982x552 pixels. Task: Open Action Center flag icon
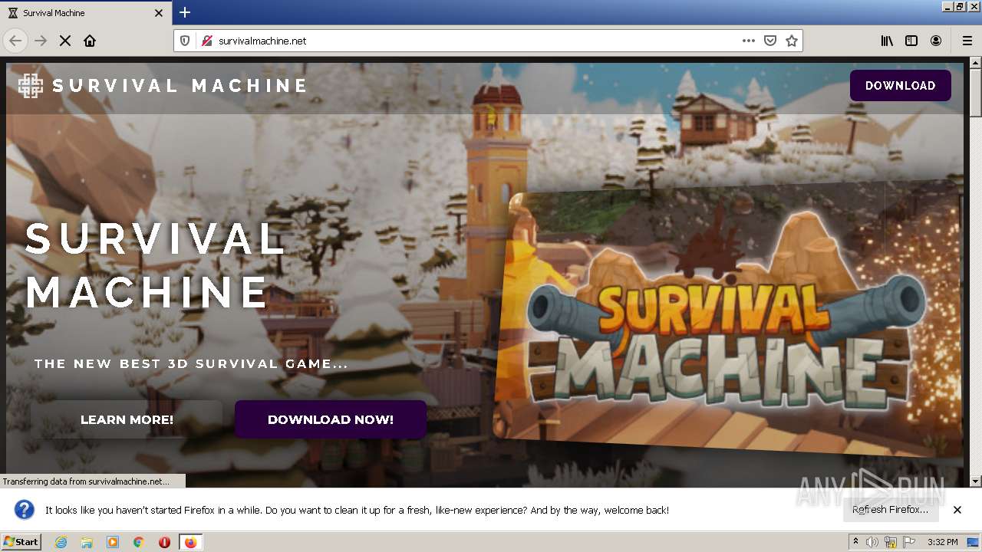909,542
